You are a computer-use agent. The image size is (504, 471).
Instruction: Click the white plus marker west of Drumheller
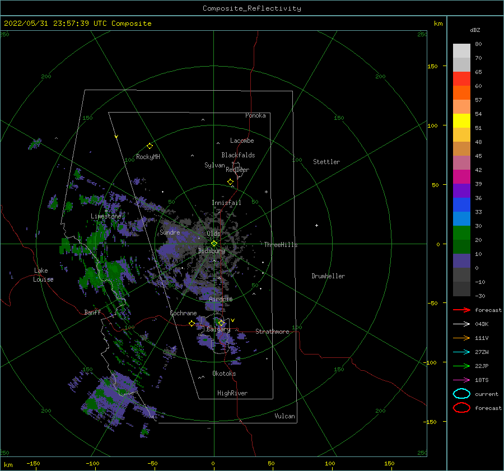(316, 225)
